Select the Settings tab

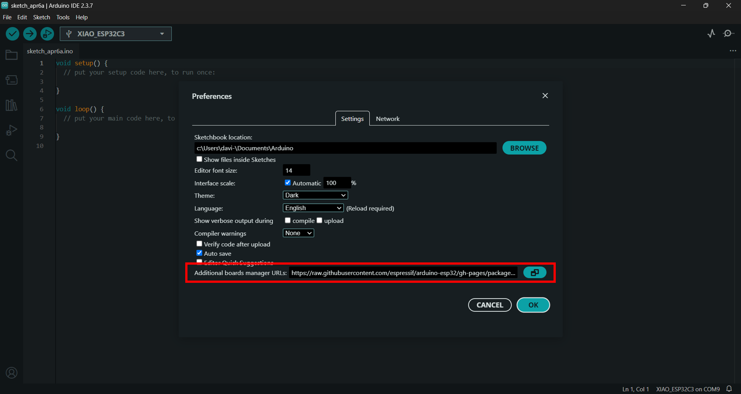coord(352,119)
